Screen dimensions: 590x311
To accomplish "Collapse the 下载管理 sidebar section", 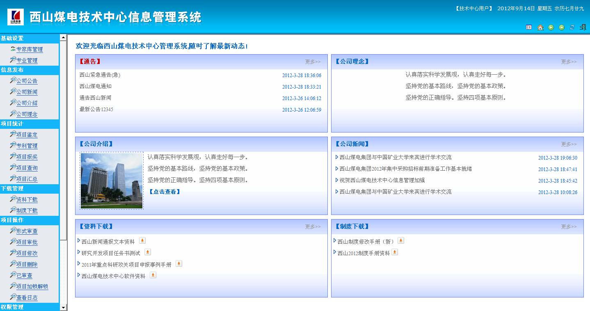I will [30, 188].
